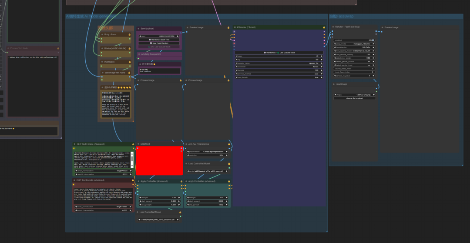
Task: Increase the seed value with right arrow
Action: click(x=178, y=36)
